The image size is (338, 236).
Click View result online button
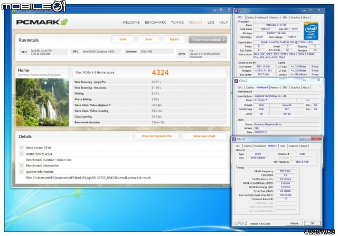pyautogui.click(x=208, y=40)
